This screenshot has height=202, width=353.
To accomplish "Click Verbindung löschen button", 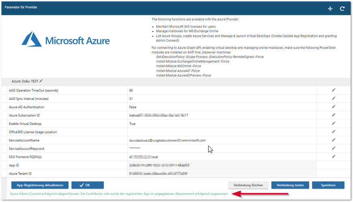I will [248, 185].
